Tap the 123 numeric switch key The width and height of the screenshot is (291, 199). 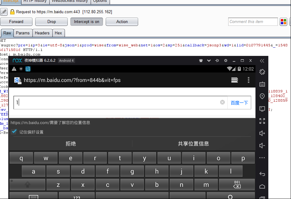coord(77,196)
